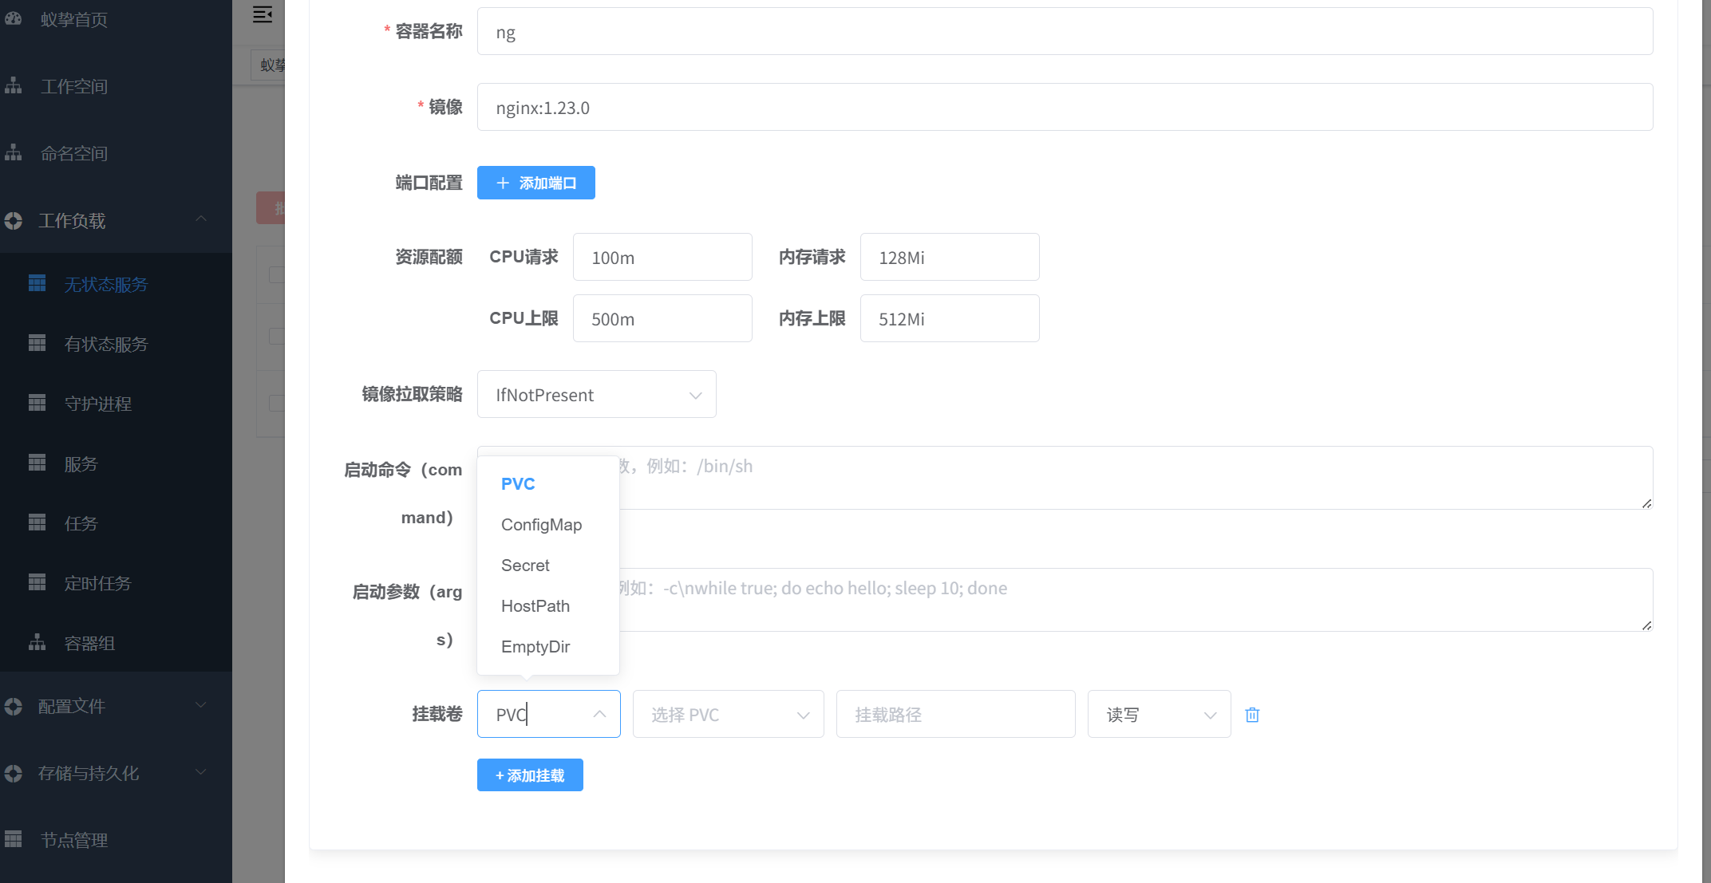Click the 有状态服务 grid icon

37,343
